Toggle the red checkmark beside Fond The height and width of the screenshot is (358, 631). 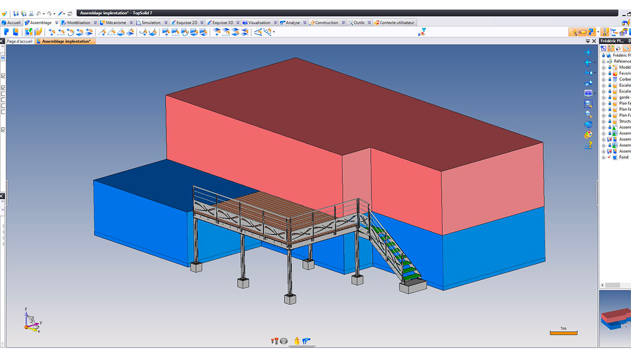pyautogui.click(x=610, y=157)
